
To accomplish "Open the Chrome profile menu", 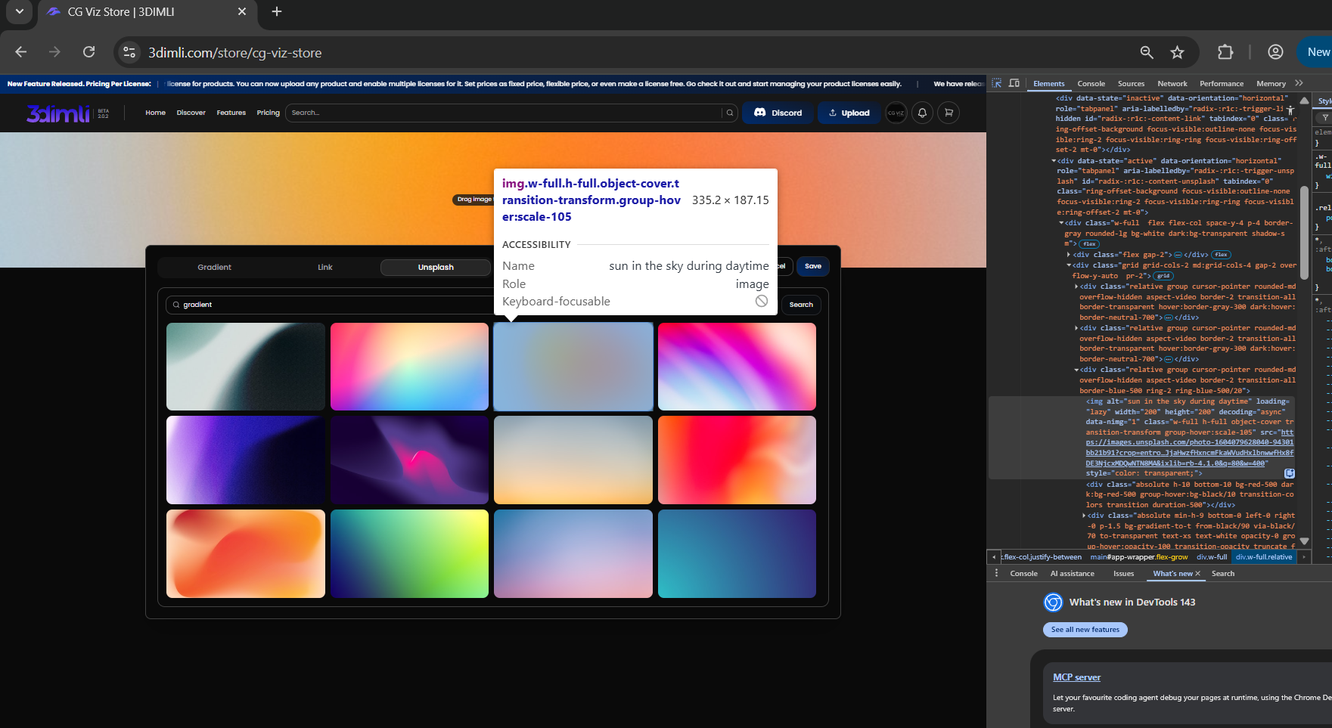I will coord(1275,52).
